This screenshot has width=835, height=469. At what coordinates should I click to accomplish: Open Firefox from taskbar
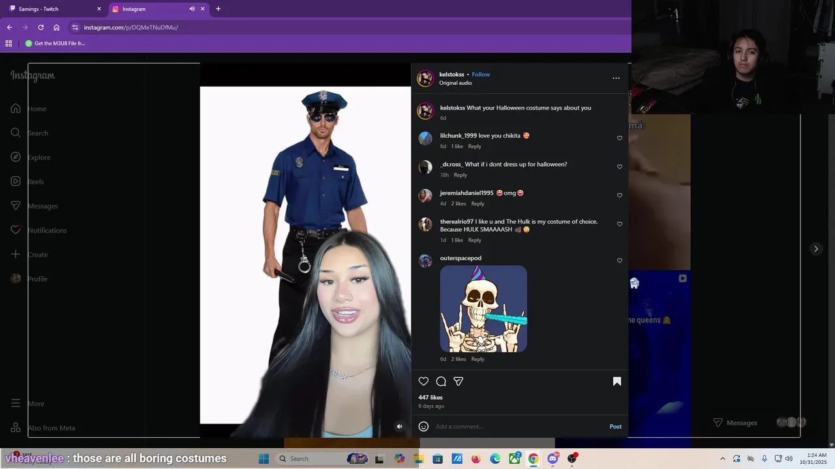point(476,459)
